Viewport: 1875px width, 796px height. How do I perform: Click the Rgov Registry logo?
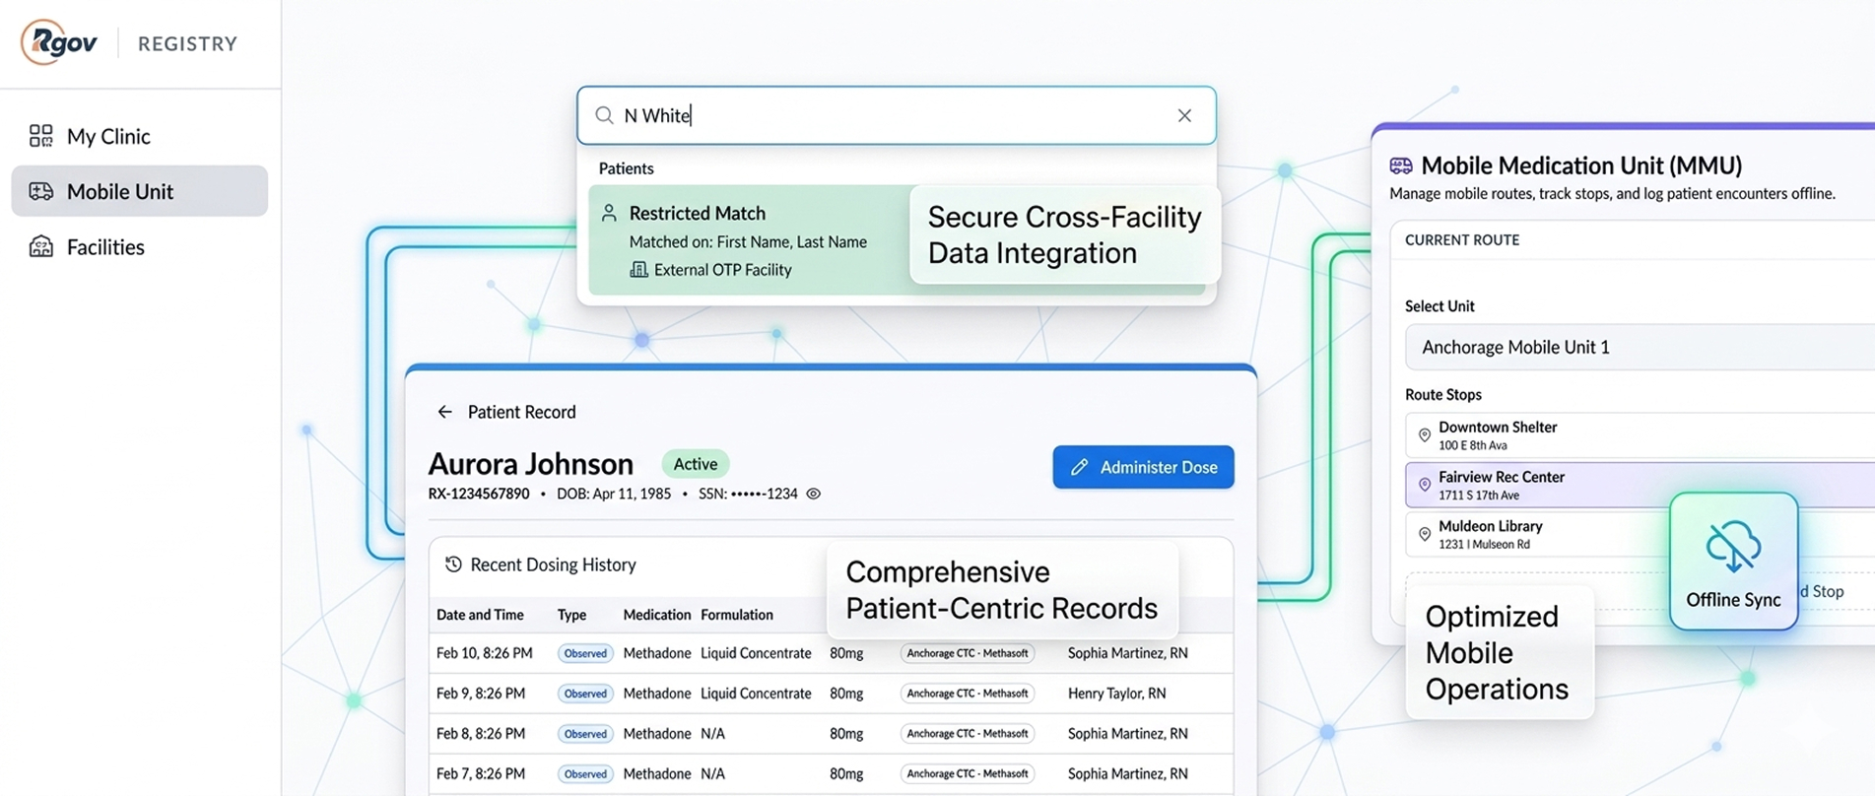pyautogui.click(x=129, y=42)
